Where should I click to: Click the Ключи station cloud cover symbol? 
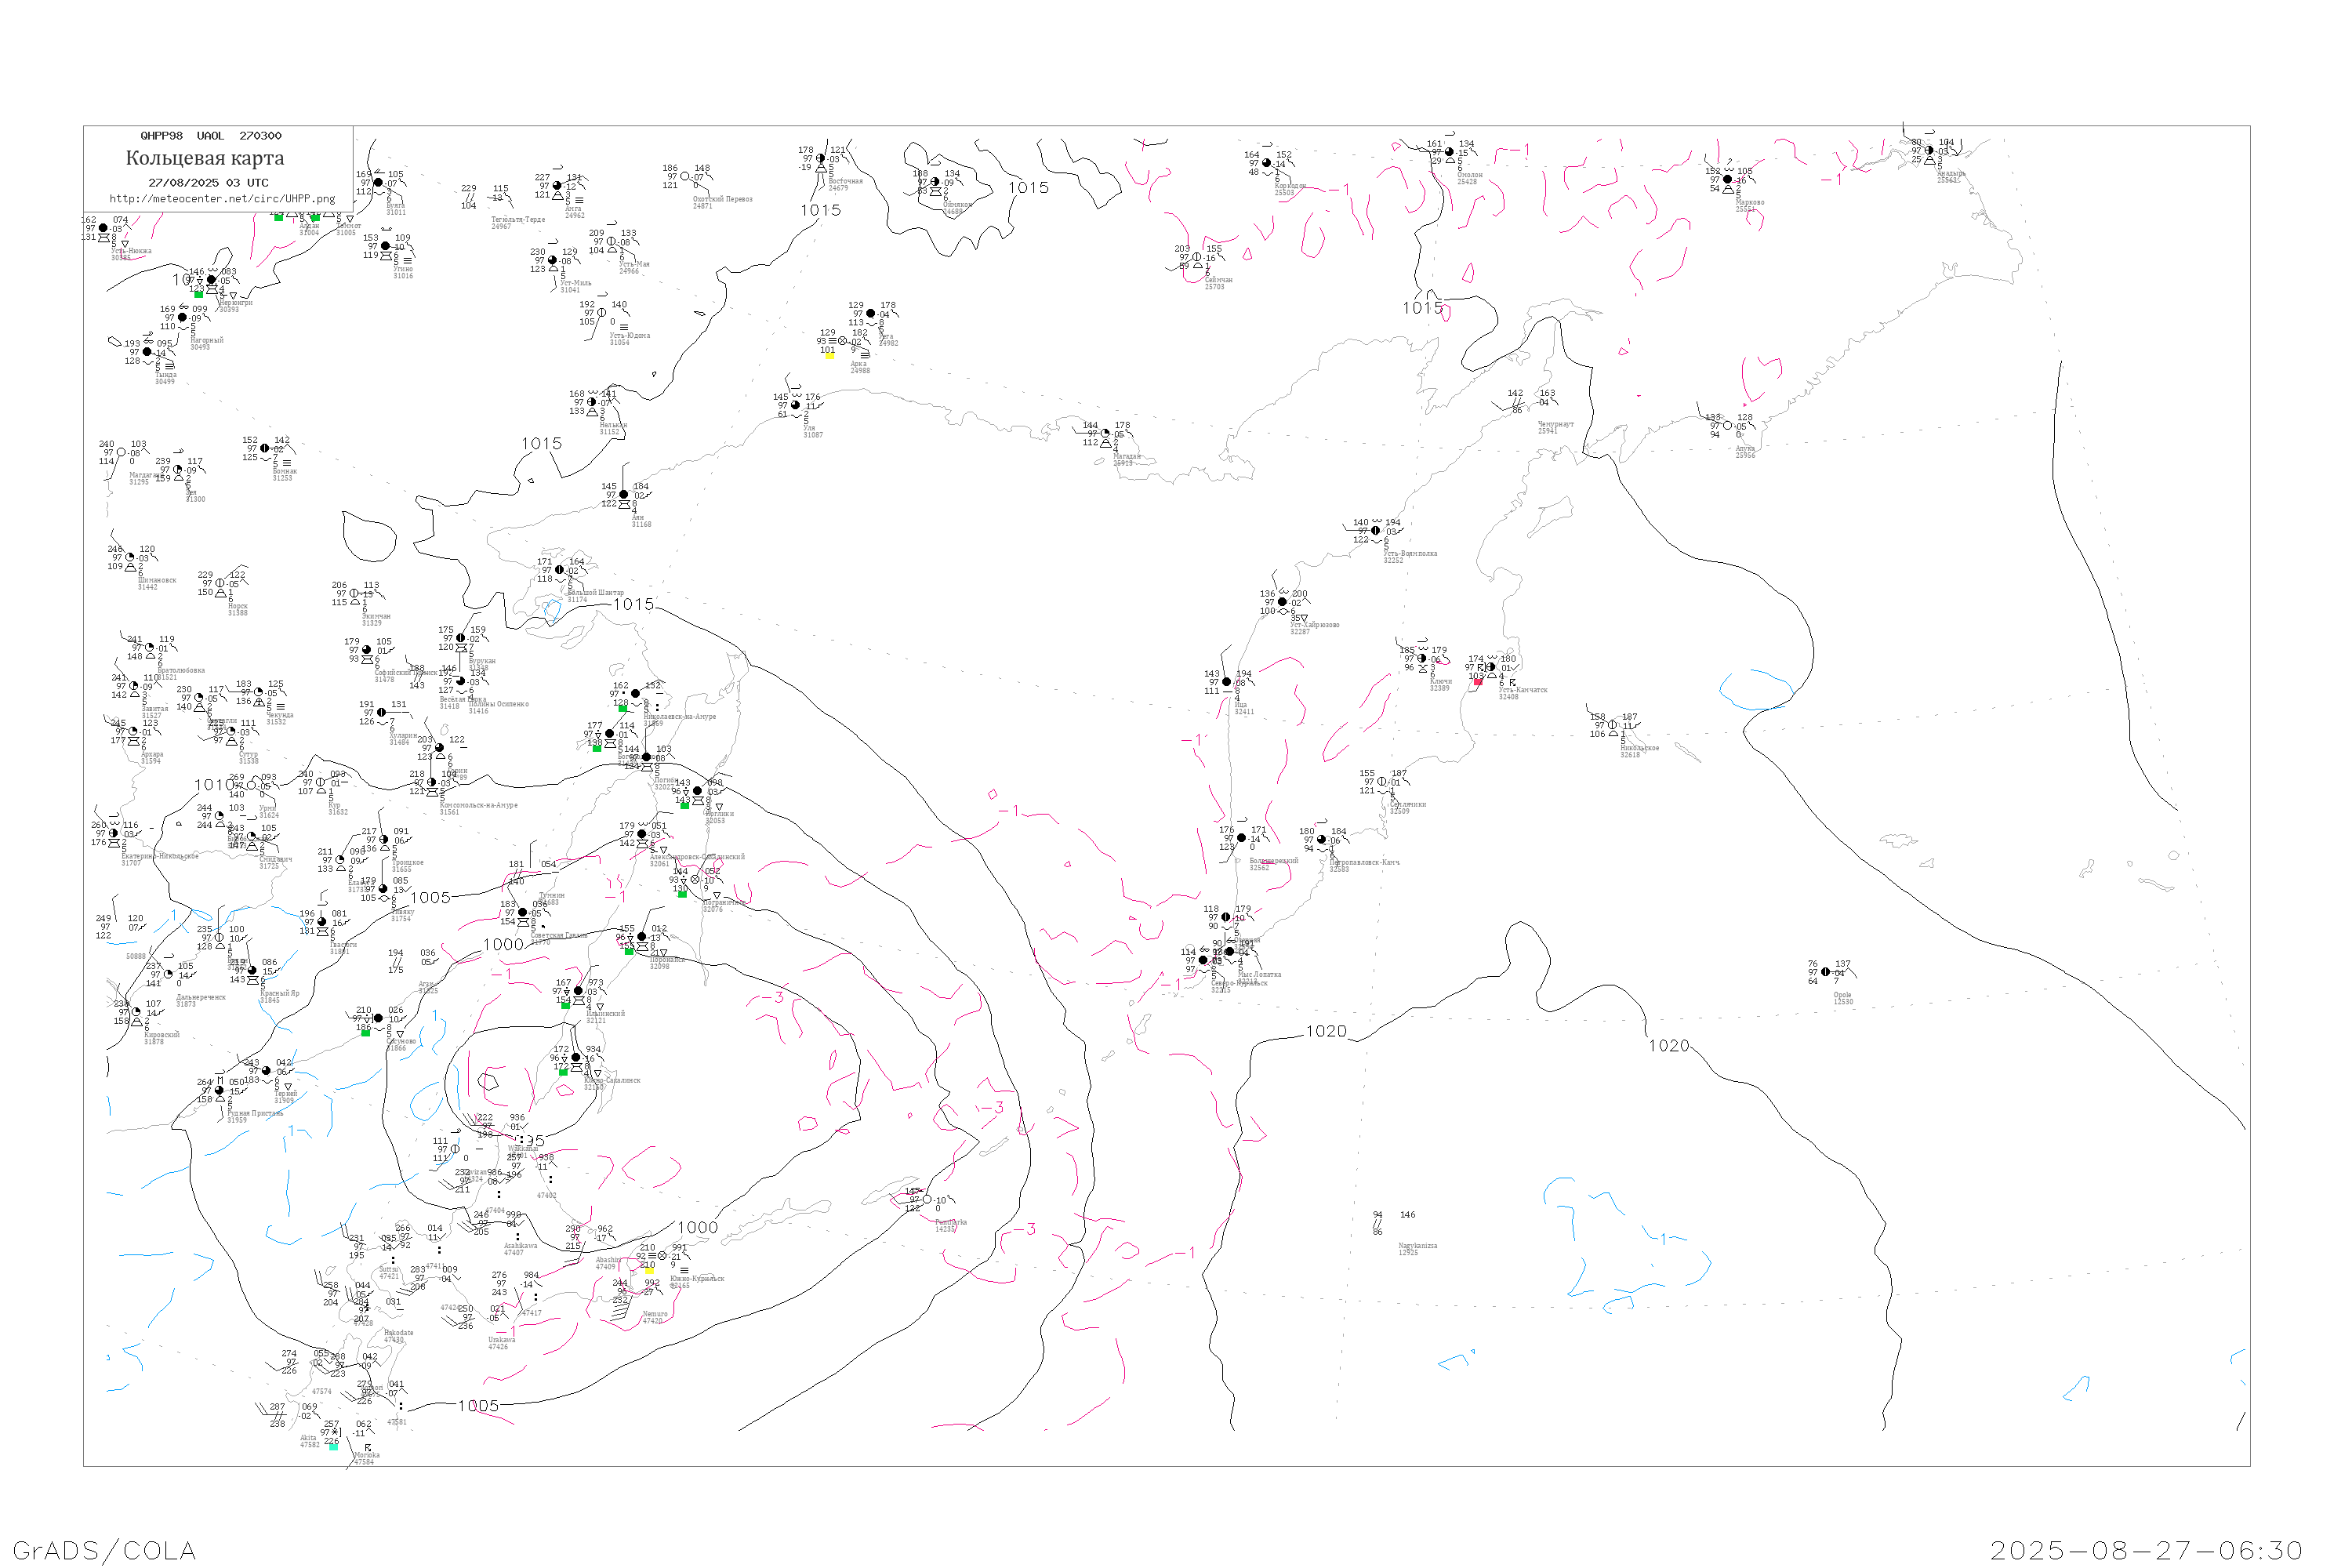(x=1422, y=658)
